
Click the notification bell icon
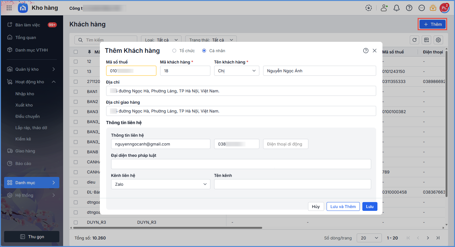click(397, 8)
